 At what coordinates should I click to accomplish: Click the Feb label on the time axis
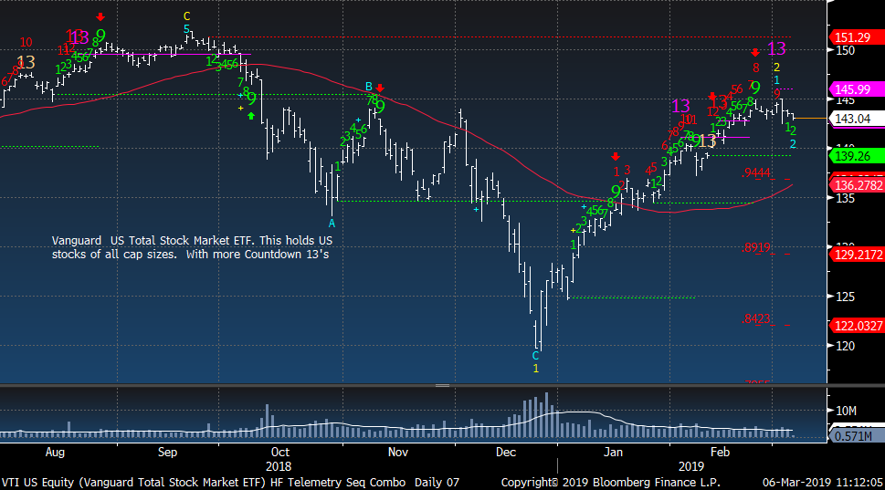tap(721, 453)
